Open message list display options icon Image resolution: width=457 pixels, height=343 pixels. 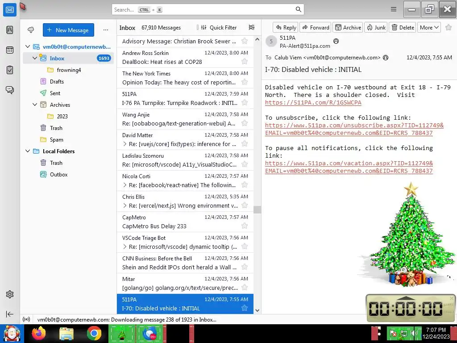pos(252,27)
